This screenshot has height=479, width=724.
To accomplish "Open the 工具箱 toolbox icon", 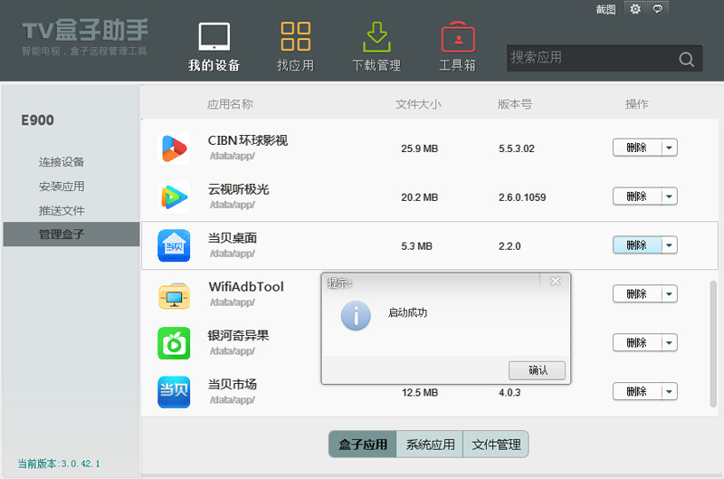I will (x=458, y=37).
